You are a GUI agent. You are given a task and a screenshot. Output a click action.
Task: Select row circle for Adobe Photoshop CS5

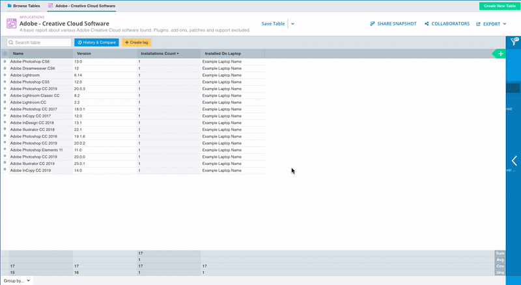(x=5, y=82)
